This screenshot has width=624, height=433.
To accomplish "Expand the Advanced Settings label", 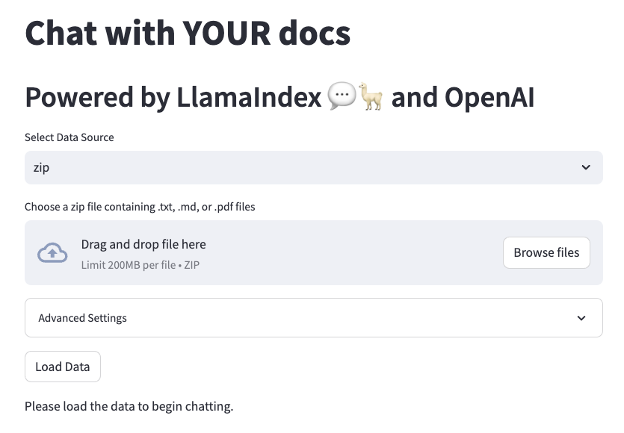I will (83, 318).
